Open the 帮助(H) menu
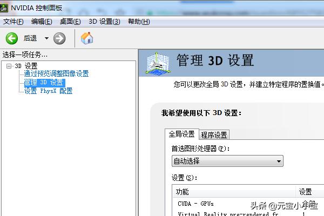The height and width of the screenshot is (216, 324). coord(139,22)
